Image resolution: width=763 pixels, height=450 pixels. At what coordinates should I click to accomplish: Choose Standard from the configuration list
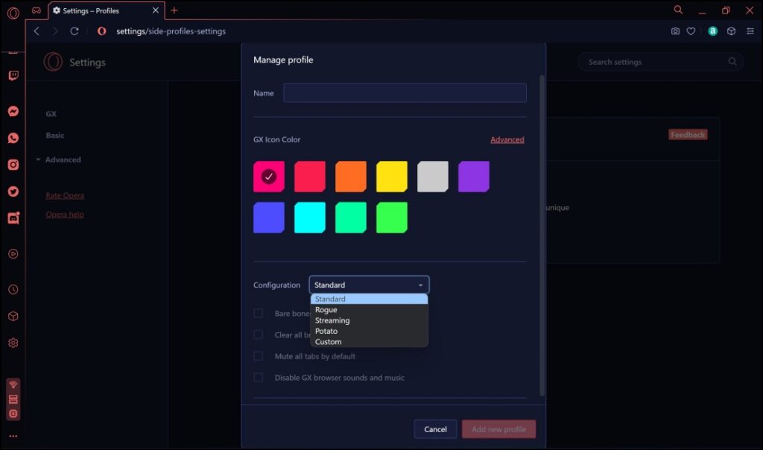[x=370, y=299]
